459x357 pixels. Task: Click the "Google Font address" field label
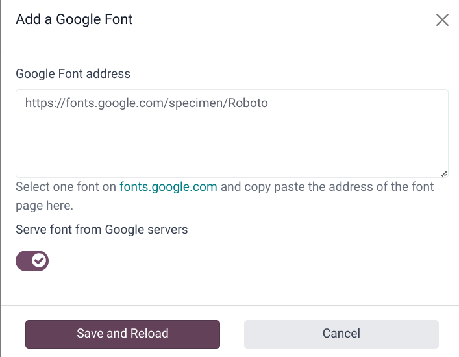point(73,74)
